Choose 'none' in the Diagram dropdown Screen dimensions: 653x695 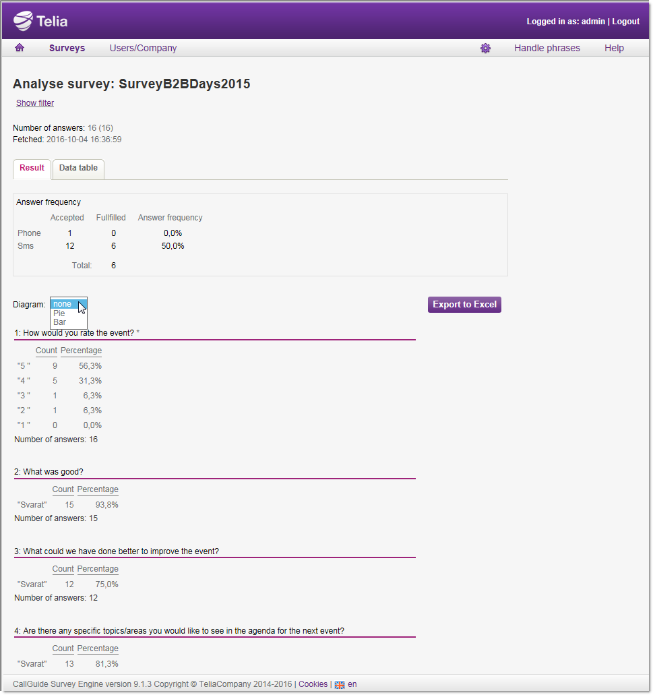(x=69, y=304)
